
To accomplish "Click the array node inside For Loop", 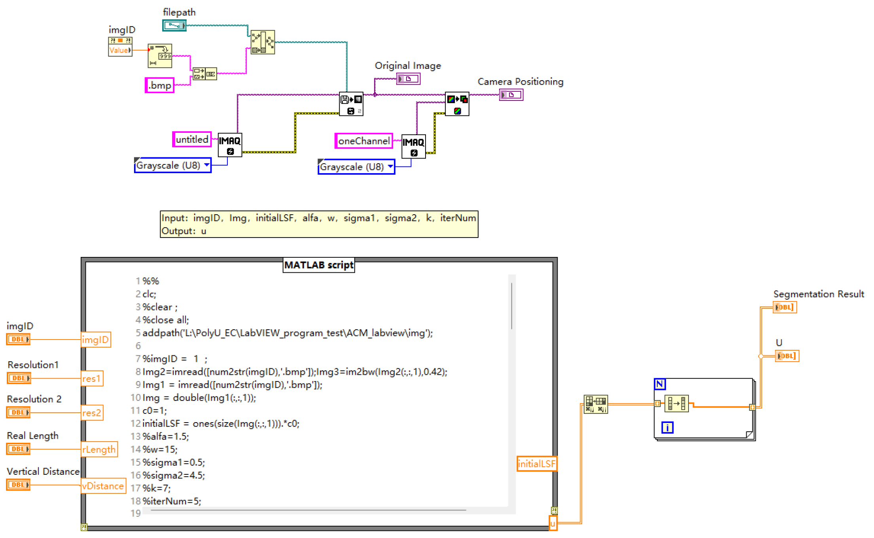I will pos(676,404).
